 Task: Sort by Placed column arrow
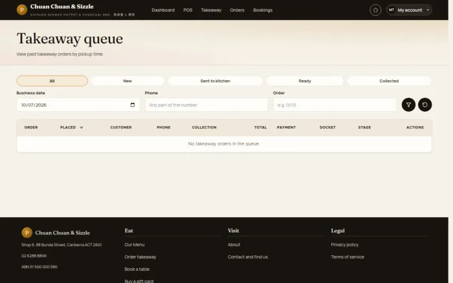click(82, 127)
